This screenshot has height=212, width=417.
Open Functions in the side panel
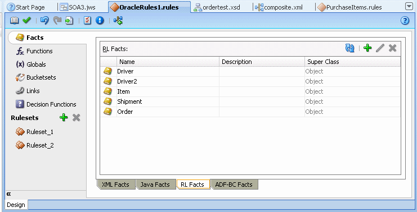[39, 51]
